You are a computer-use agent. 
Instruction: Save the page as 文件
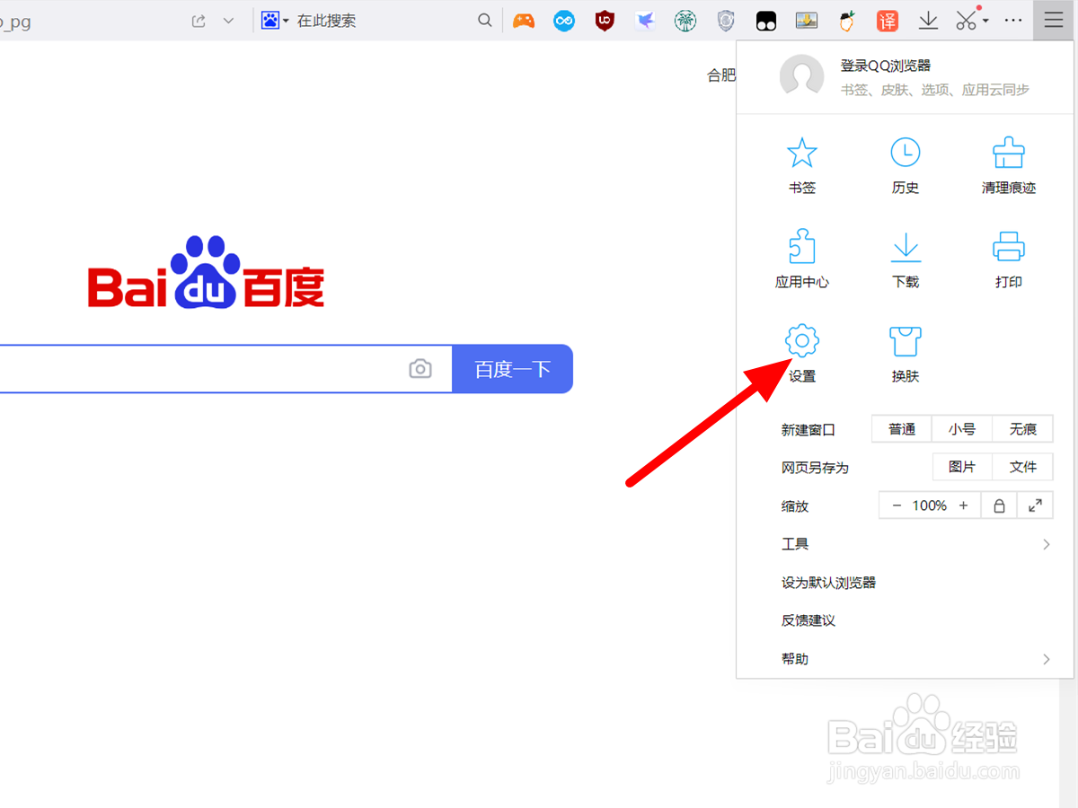tap(1022, 467)
